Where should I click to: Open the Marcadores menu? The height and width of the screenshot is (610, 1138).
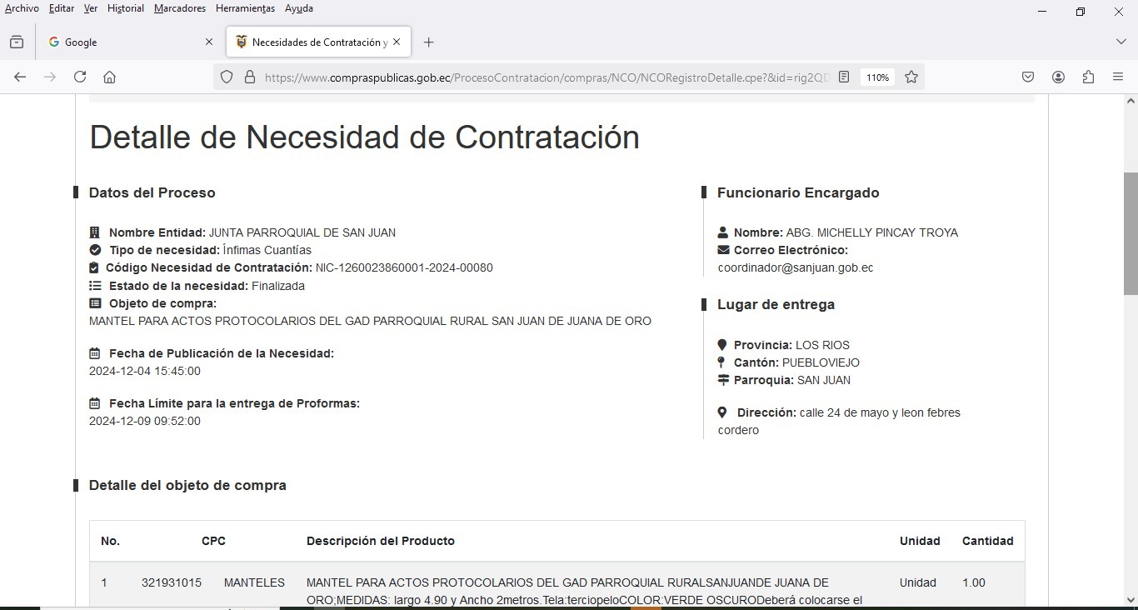(x=179, y=8)
